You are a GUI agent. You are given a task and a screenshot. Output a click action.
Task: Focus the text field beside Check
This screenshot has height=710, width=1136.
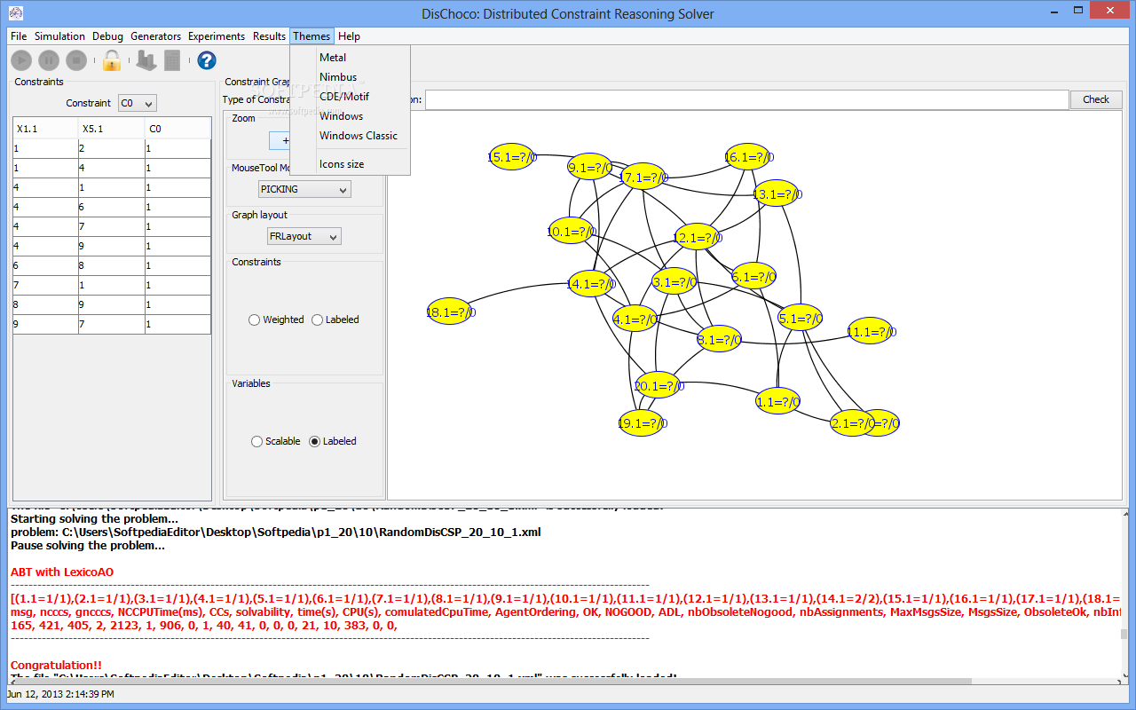[x=746, y=99]
